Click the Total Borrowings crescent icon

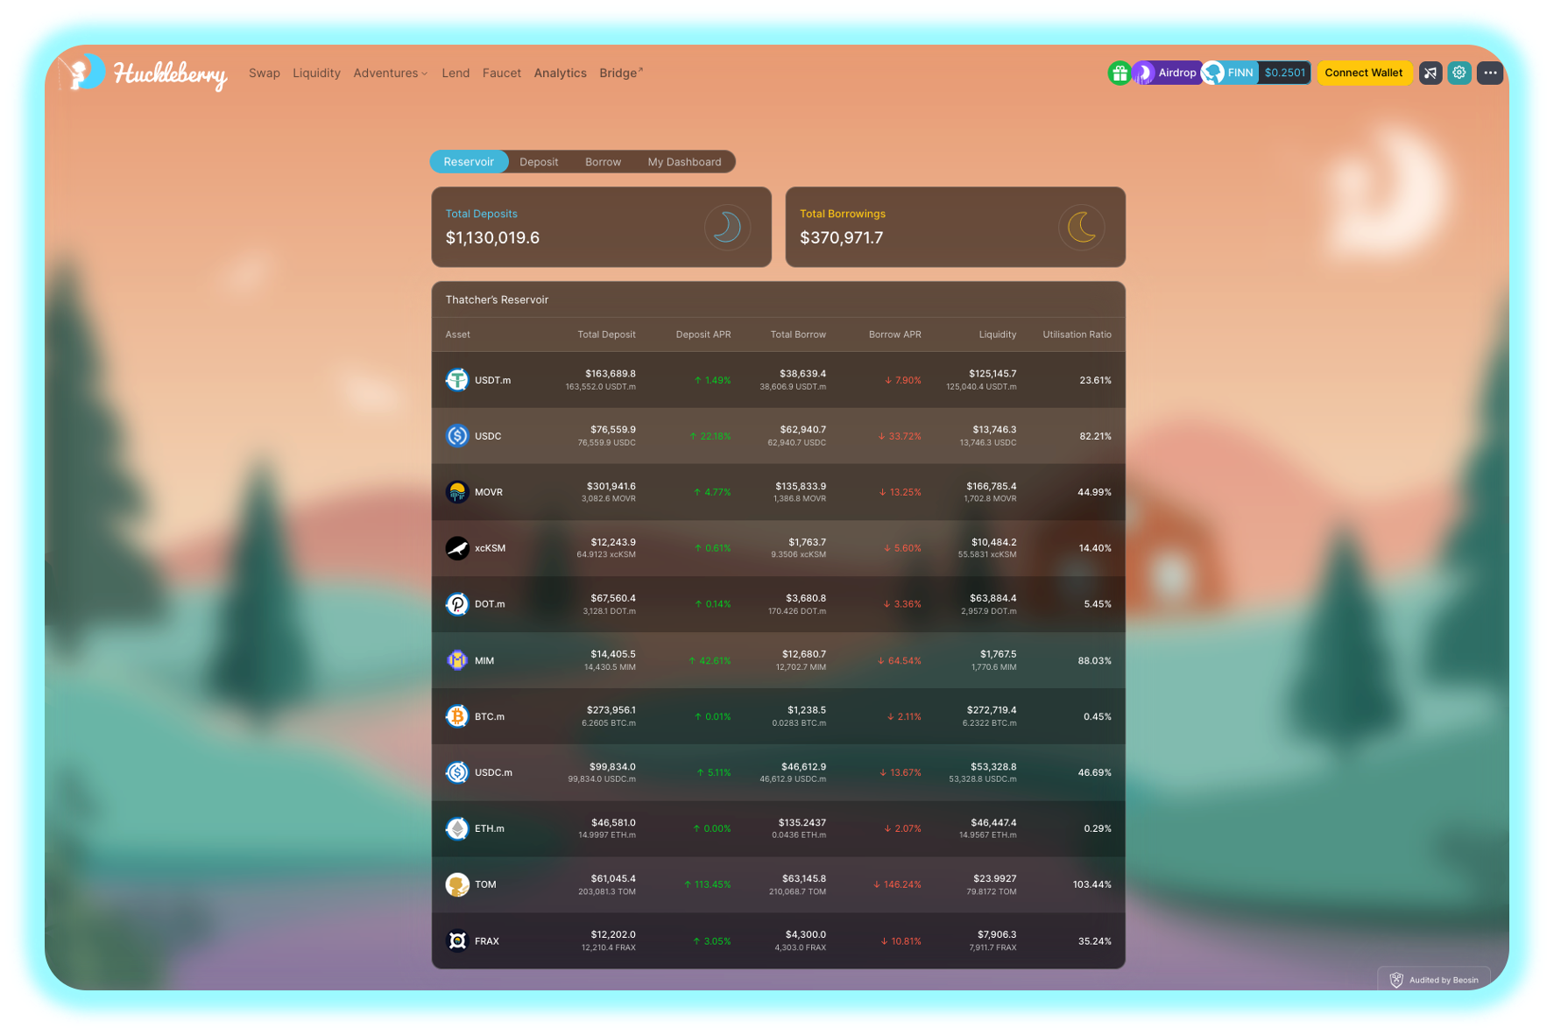(1082, 228)
